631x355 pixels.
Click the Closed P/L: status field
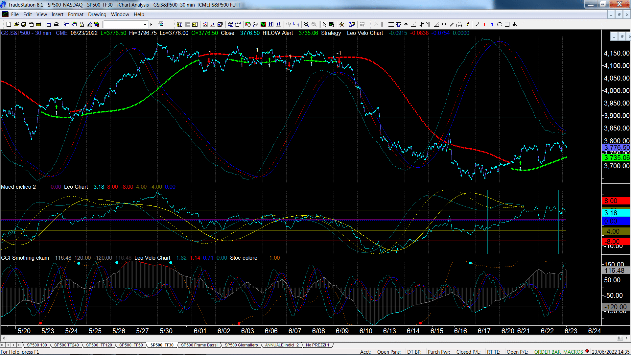[468, 352]
